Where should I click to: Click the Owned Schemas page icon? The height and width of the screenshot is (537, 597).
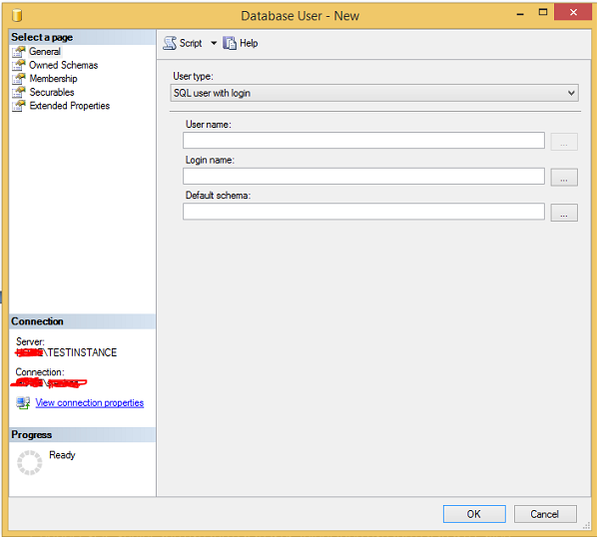pyautogui.click(x=19, y=65)
